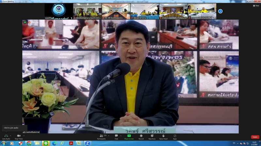Open the Participants panel
This screenshot has height=146, width=261.
pos(101,137)
